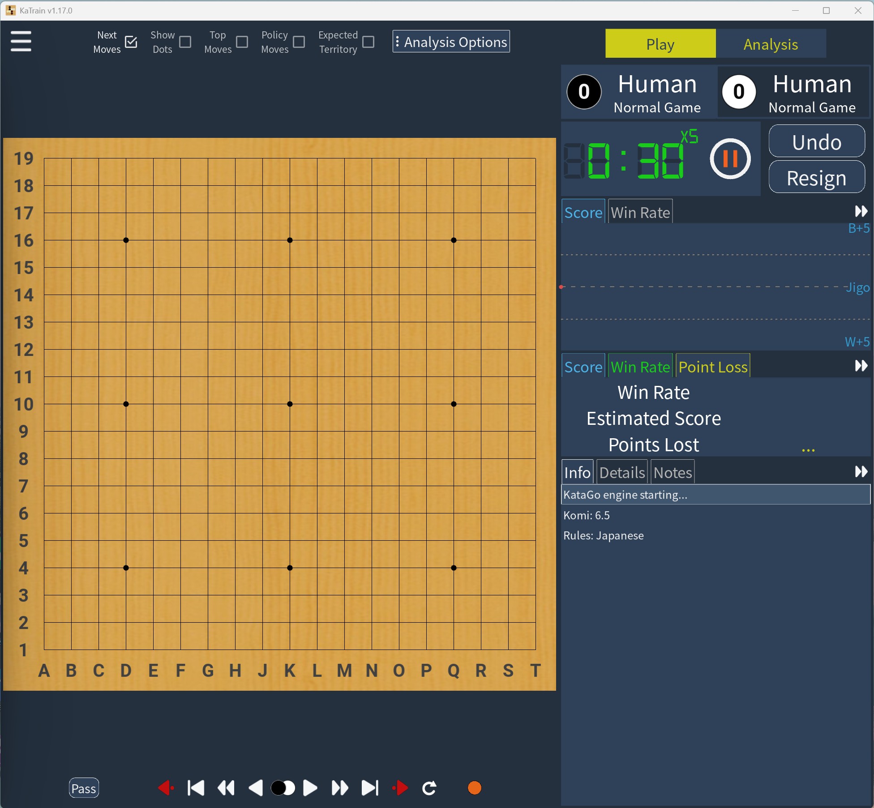
Task: Enable the Show Dots checkbox
Action: [185, 42]
